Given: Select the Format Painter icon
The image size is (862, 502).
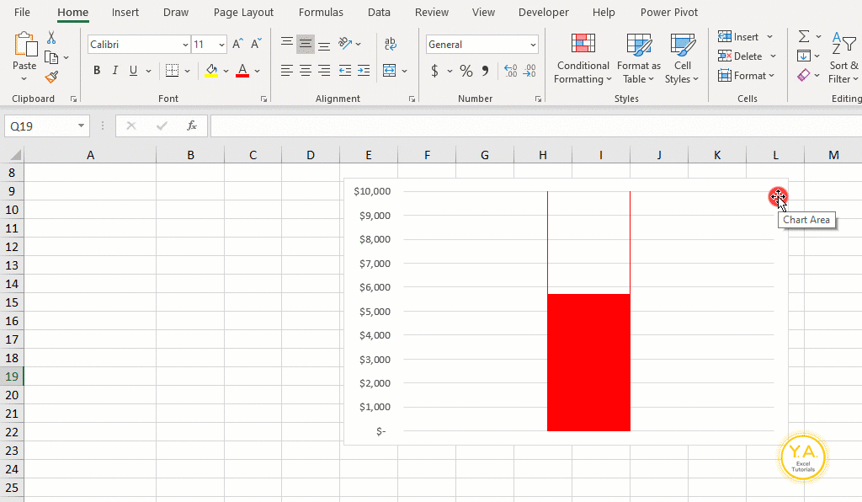Looking at the screenshot, I should (51, 77).
